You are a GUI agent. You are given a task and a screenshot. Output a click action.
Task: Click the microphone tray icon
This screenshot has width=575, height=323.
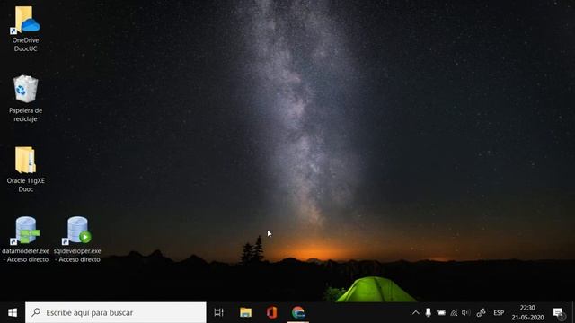tap(428, 312)
